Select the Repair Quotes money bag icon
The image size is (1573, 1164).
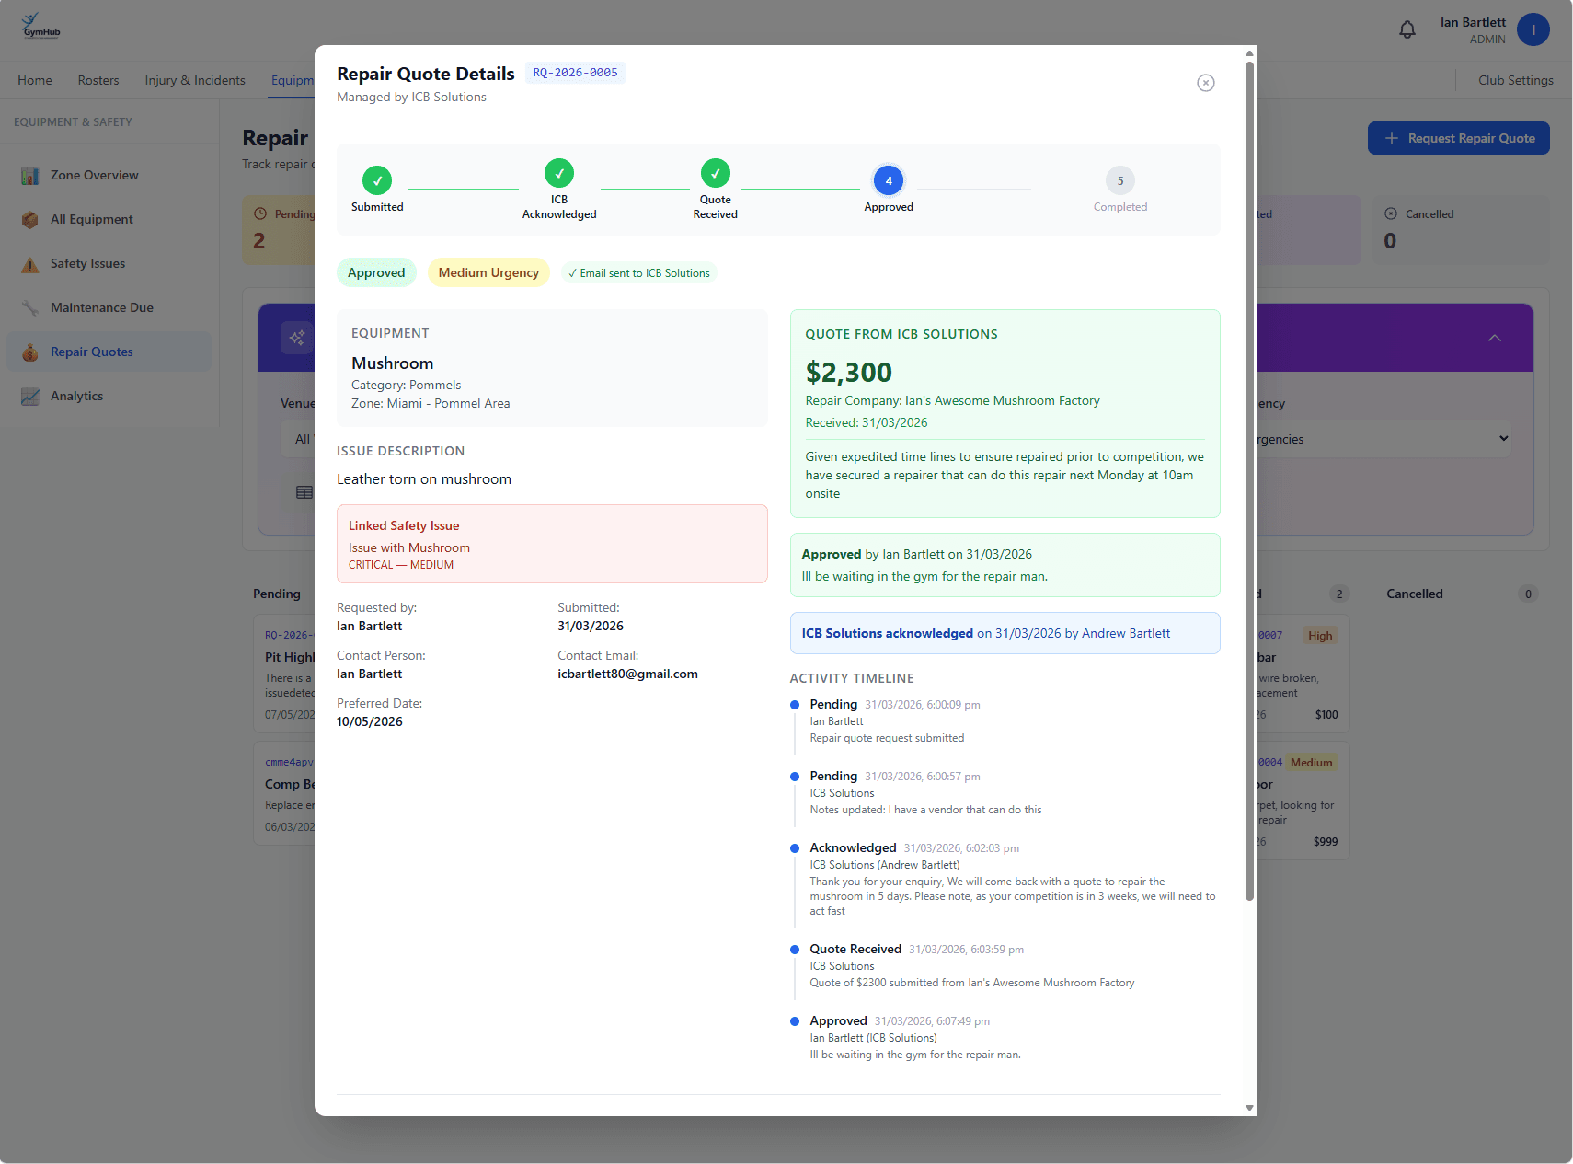coord(30,352)
